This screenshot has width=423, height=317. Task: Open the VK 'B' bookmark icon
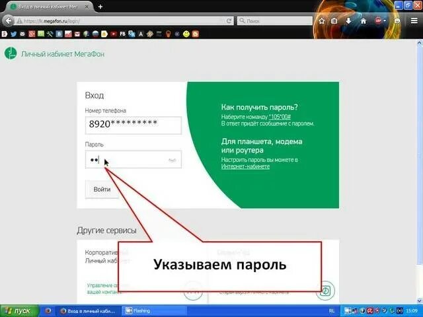[x=59, y=34]
